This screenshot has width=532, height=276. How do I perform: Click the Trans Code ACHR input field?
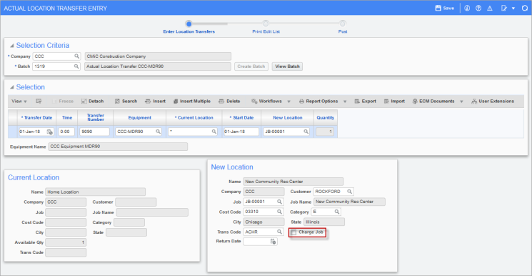263,232
